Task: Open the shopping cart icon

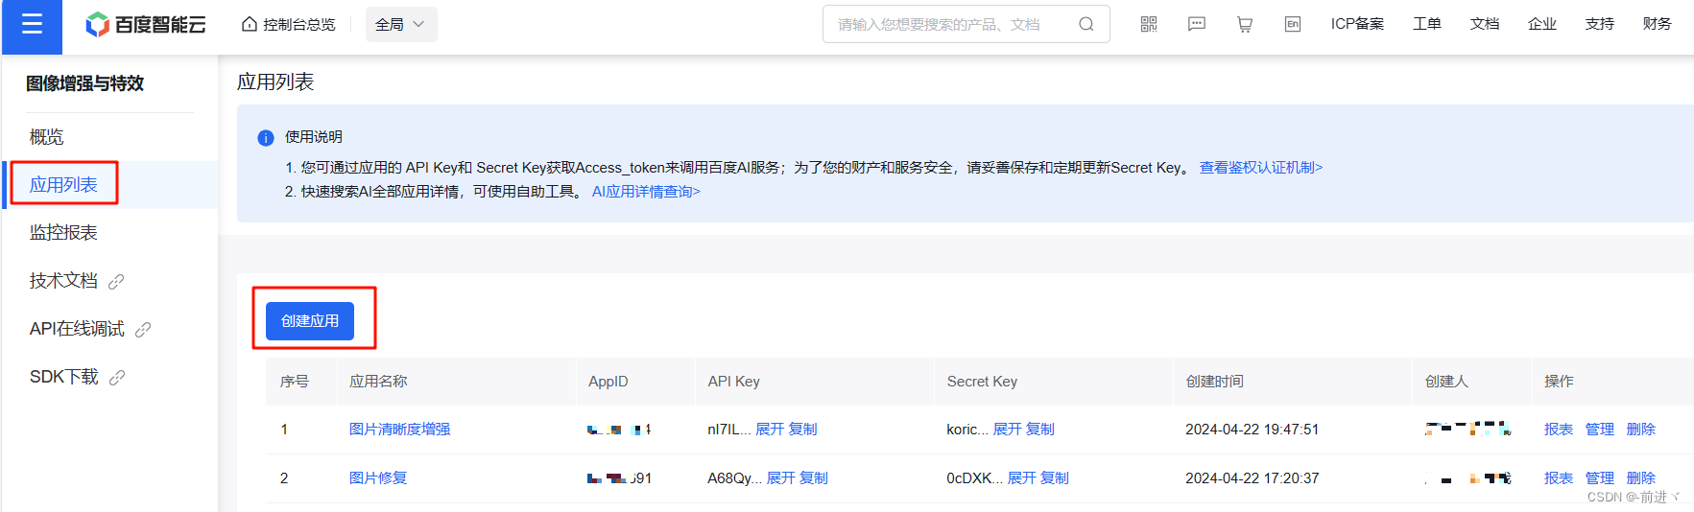Action: (1245, 24)
